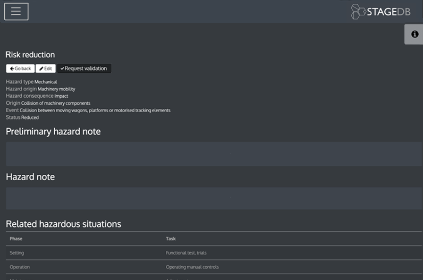
Task: Select 'Operating manual controls' task cell
Action: (192, 267)
